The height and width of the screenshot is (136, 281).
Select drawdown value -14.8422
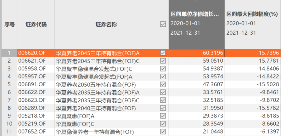pos(268,76)
